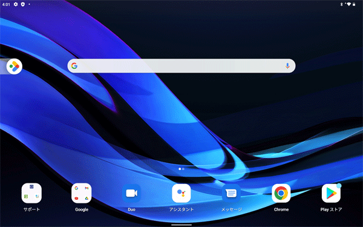
Task: Tap the shield icon in status bar
Action: (23, 4)
